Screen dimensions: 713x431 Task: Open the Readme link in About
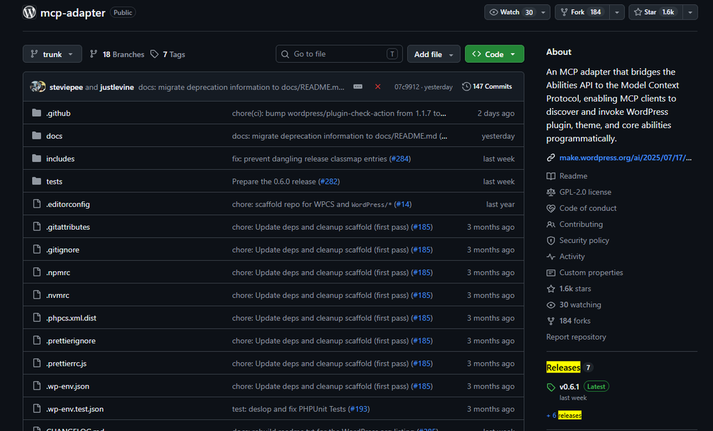pos(573,176)
